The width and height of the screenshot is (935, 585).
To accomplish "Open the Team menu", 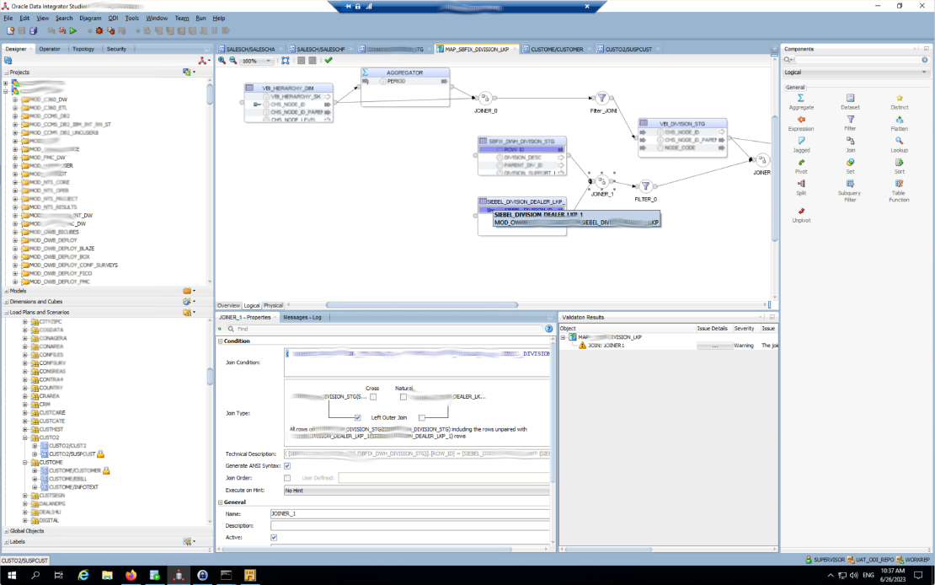I will (x=182, y=18).
